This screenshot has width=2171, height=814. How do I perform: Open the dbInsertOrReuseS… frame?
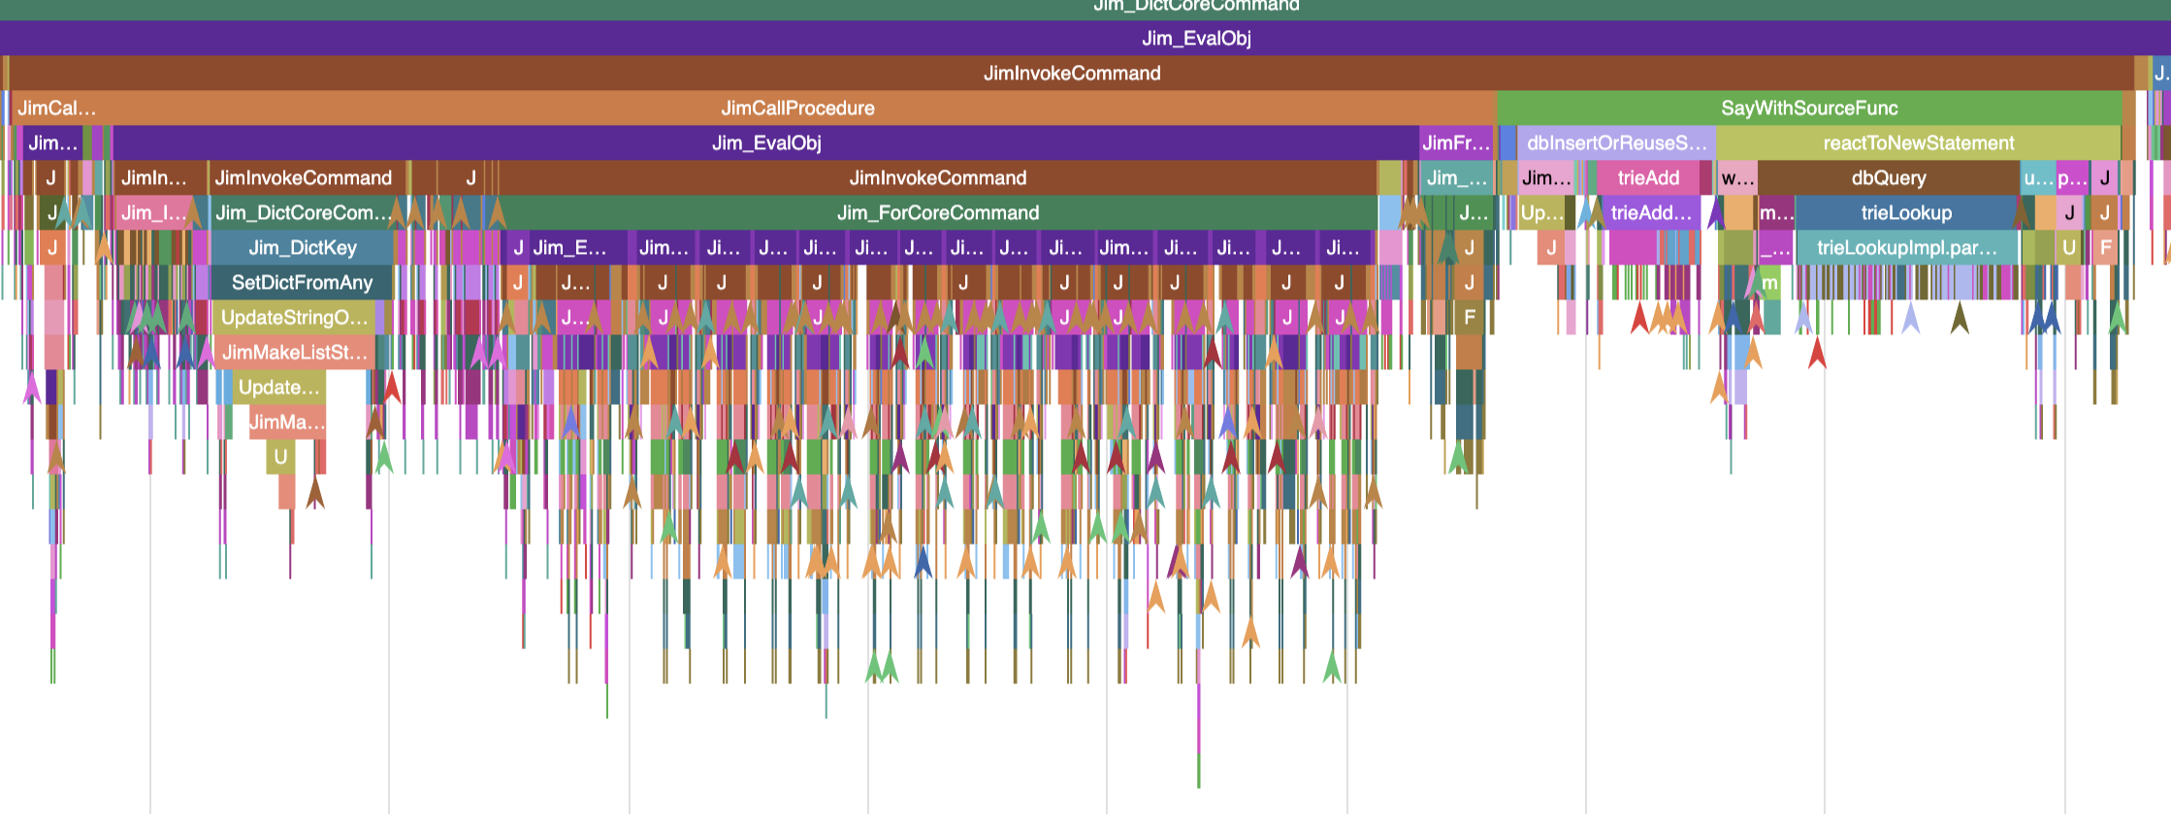(1616, 142)
